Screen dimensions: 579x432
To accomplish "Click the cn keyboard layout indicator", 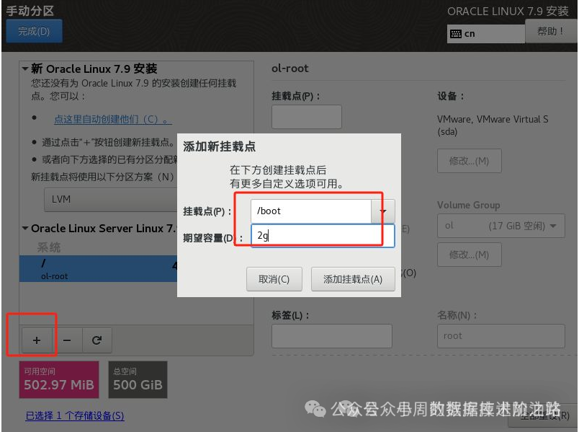I will pos(485,34).
